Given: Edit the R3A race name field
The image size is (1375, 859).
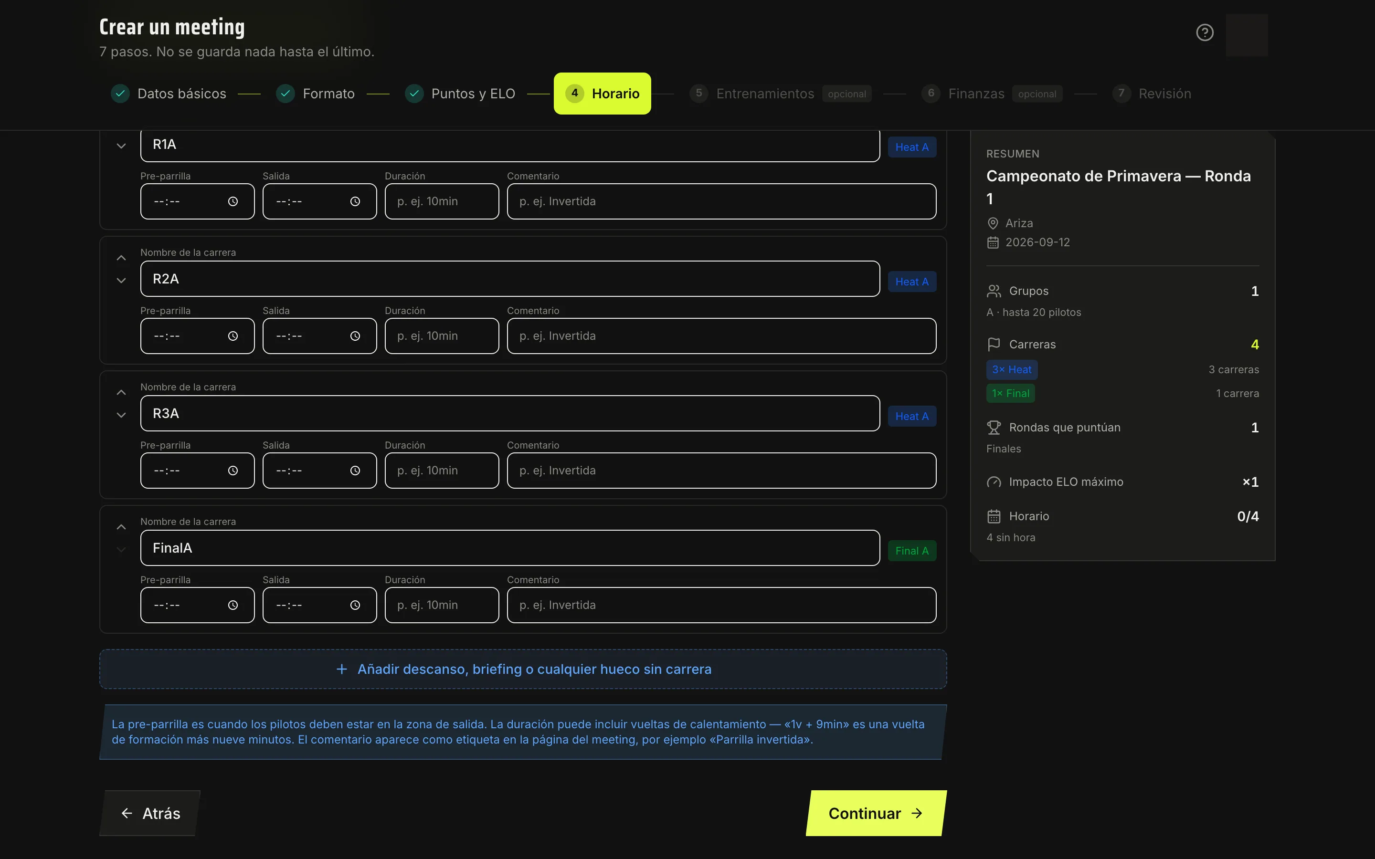Looking at the screenshot, I should (510, 414).
